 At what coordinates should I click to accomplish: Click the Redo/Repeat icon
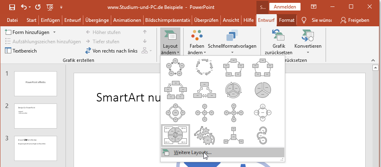(38, 7)
